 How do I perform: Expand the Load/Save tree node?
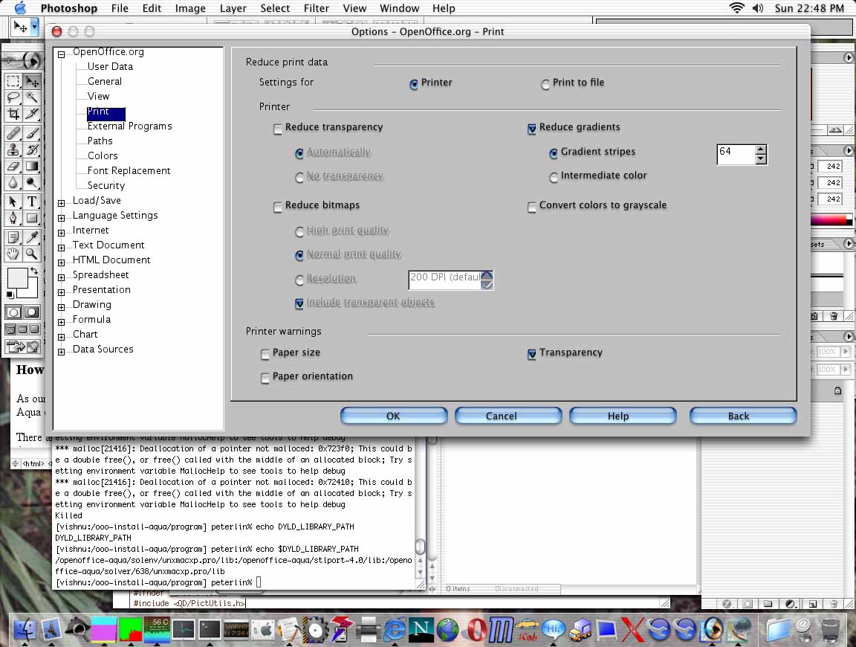coord(61,203)
